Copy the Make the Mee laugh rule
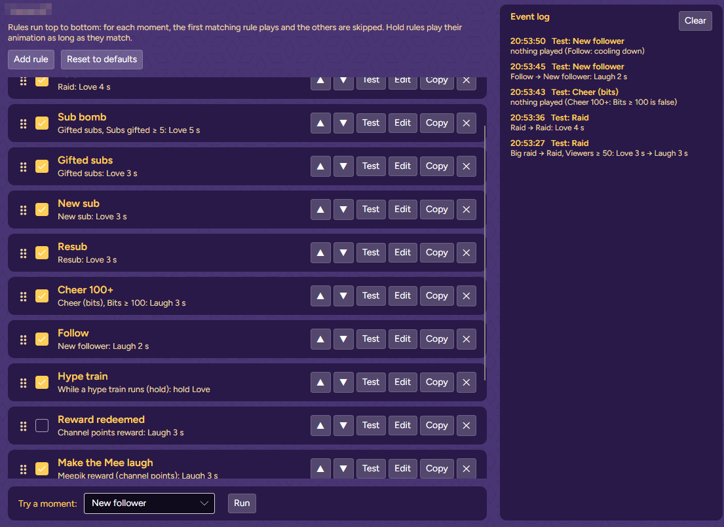This screenshot has height=527, width=724. pyautogui.click(x=437, y=469)
